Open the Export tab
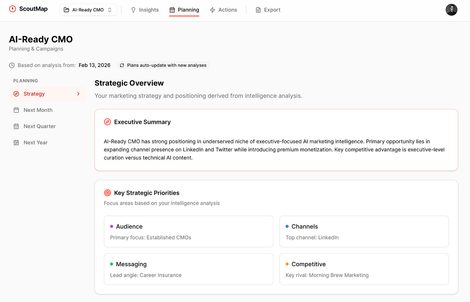 point(268,10)
